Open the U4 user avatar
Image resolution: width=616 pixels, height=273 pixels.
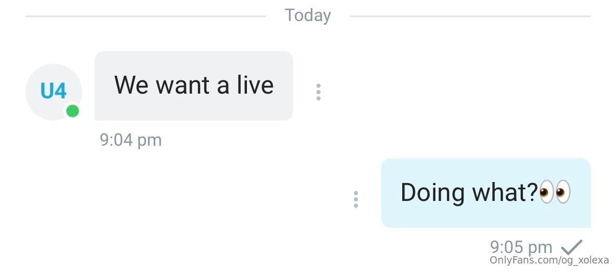click(x=53, y=92)
